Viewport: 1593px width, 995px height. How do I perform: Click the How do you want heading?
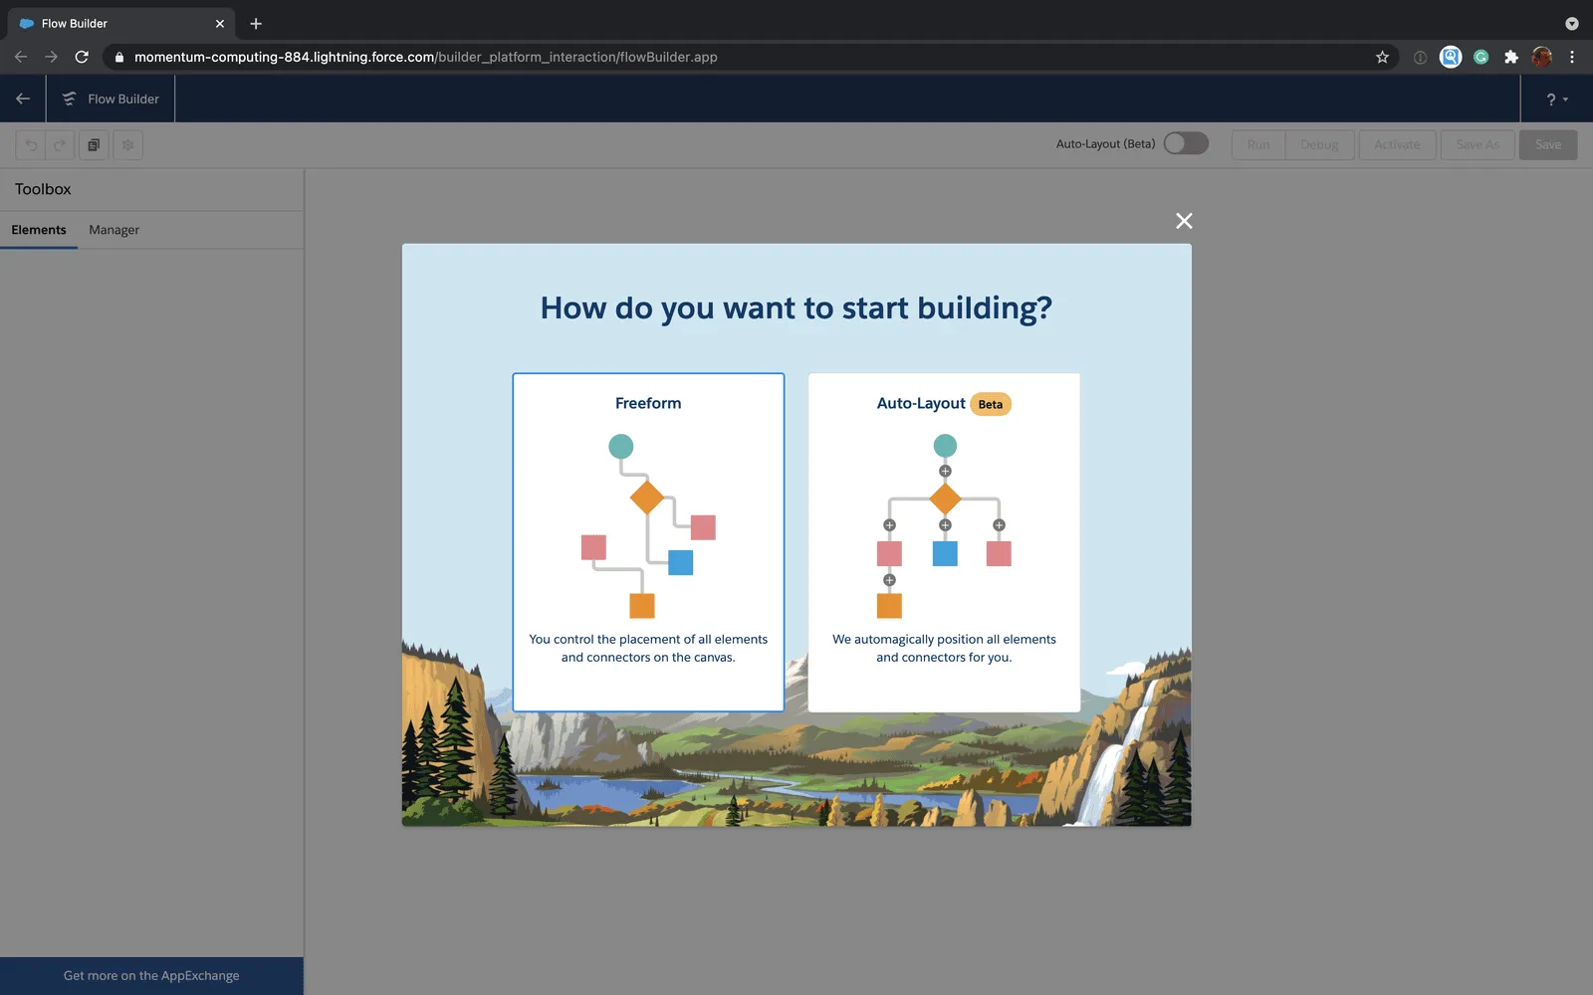point(796,308)
